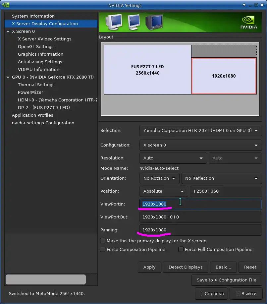Maximize the NVIDIA Settings window
The width and height of the screenshot is (267, 304).
tap(256, 5)
